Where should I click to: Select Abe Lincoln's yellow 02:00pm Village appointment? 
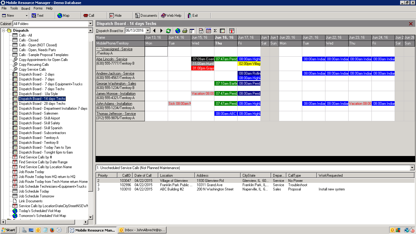point(249,64)
